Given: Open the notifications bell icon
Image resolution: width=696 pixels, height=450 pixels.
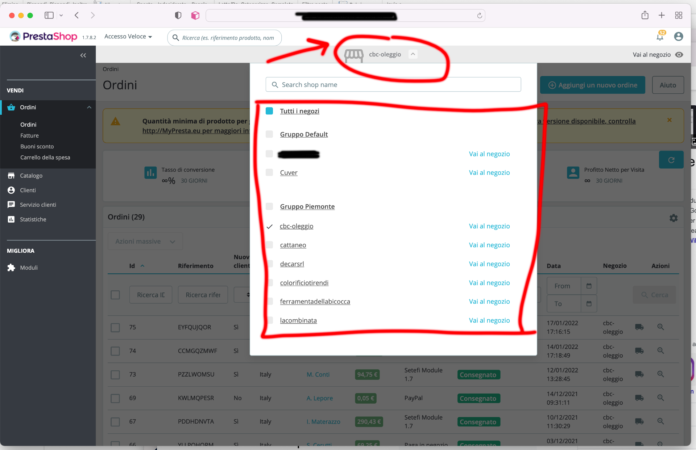Looking at the screenshot, I should pyautogui.click(x=660, y=37).
